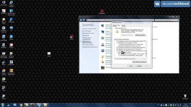This screenshot has height=107, width=191.
Task: Select the Skype desktop icon
Action: 11,37
